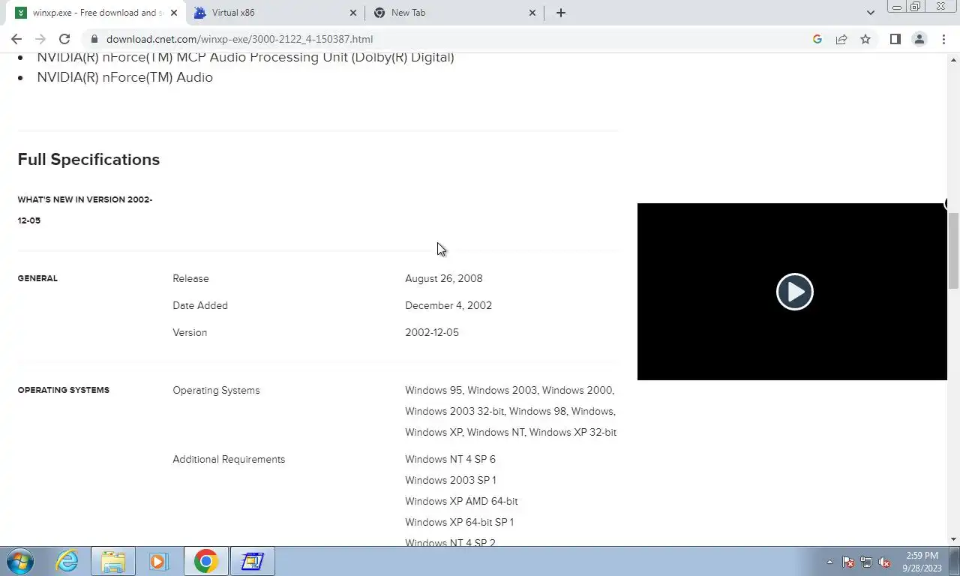Select the GENERAL section label

37,278
